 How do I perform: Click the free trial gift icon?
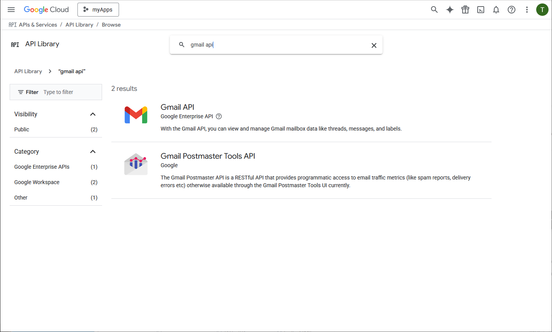click(x=465, y=10)
